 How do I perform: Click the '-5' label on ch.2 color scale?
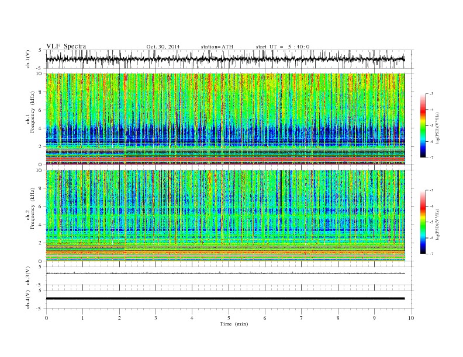(x=431, y=222)
